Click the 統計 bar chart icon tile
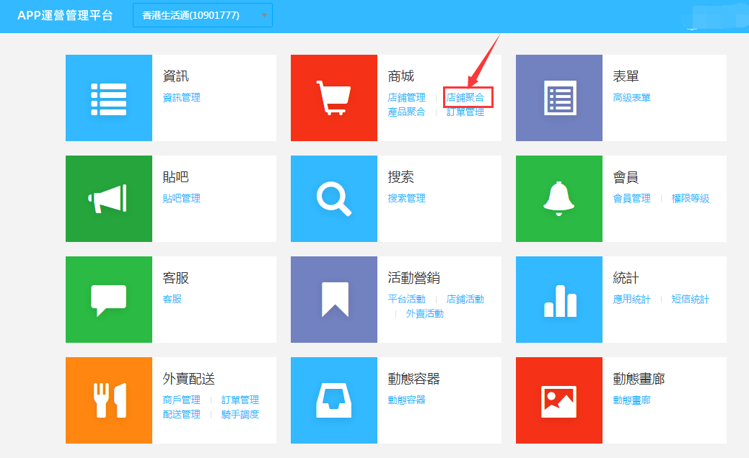Image resolution: width=749 pixels, height=458 pixels. pos(559,300)
